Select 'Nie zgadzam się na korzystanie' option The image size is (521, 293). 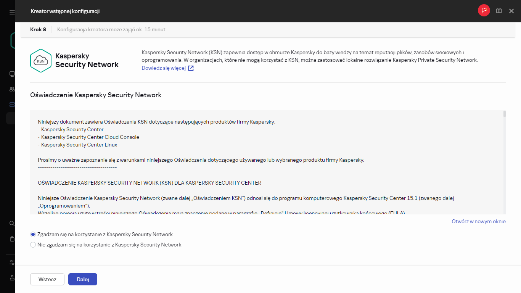pyautogui.click(x=33, y=245)
